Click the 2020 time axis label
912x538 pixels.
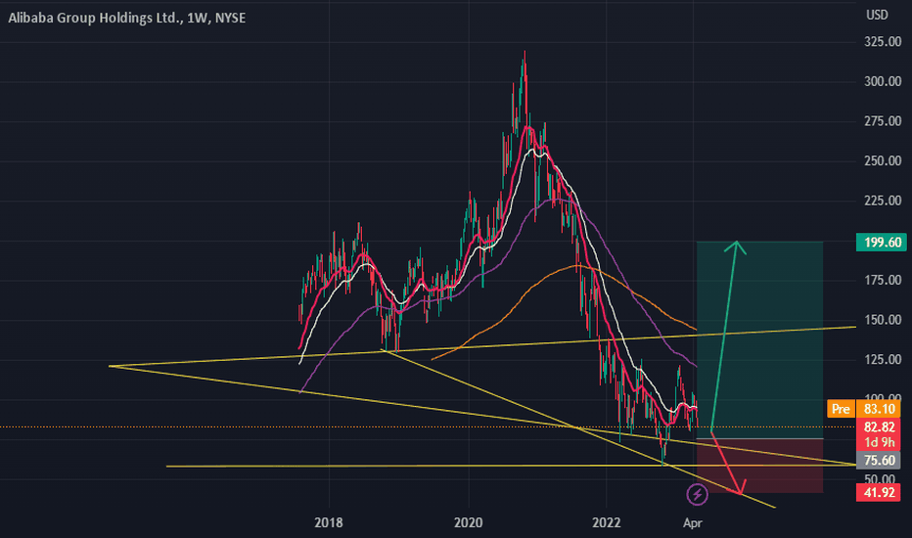468,522
